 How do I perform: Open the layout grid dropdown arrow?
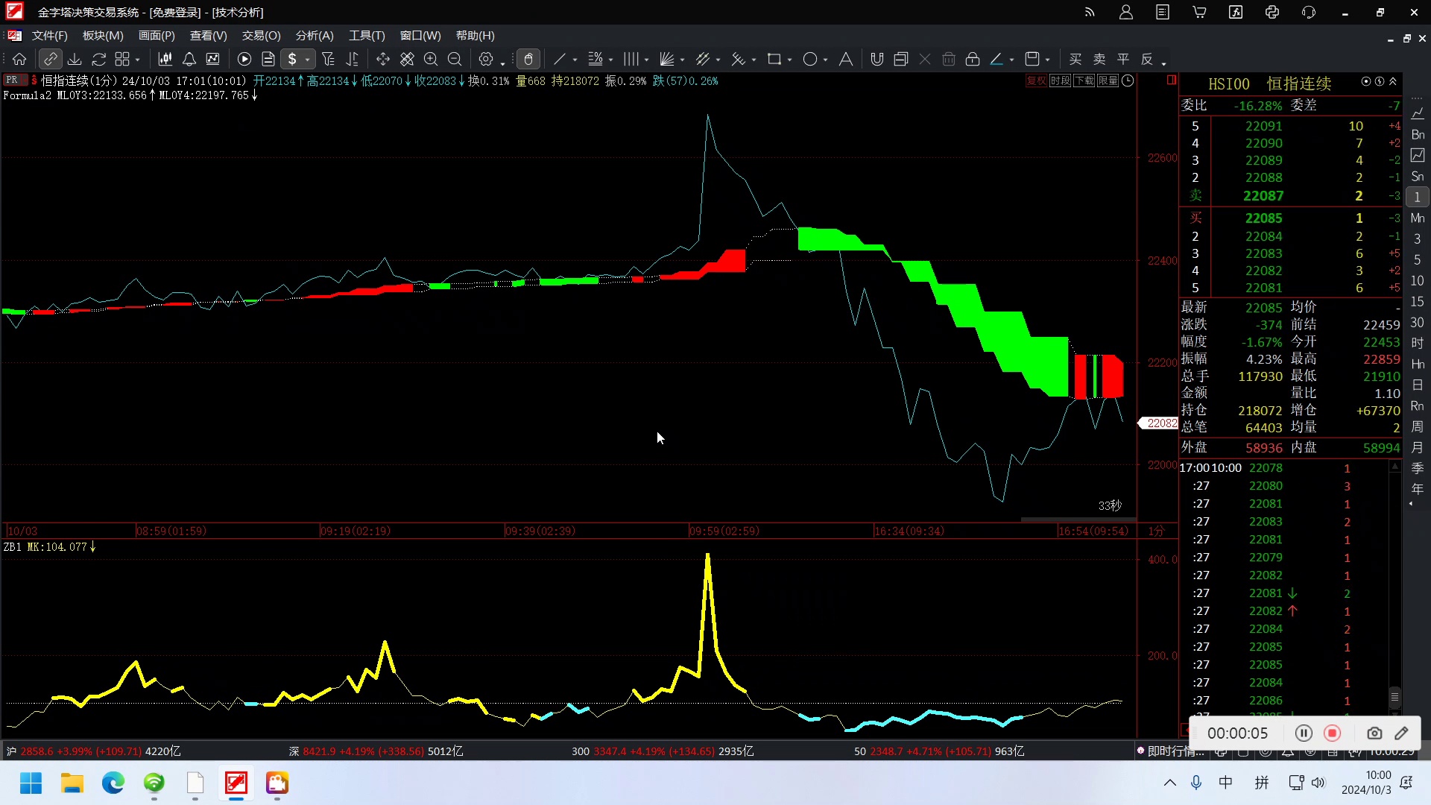137,60
